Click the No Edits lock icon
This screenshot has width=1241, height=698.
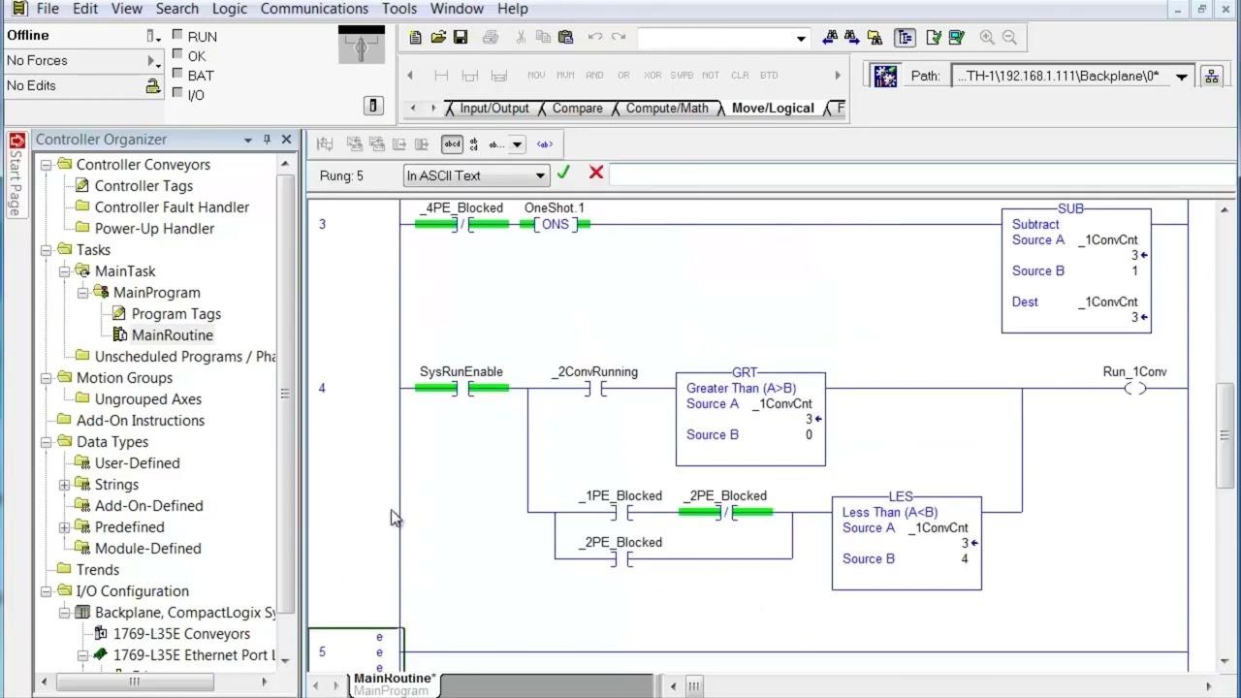(x=152, y=86)
